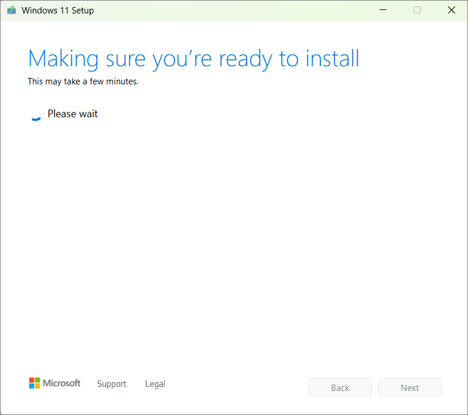
Task: Close the Windows 11 Setup window
Action: click(451, 10)
